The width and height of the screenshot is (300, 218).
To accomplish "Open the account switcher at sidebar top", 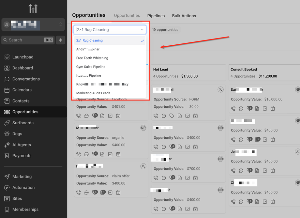I will pos(33,24).
